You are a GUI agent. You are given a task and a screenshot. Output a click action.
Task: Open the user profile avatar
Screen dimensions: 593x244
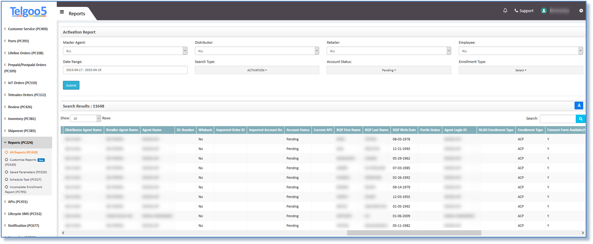(544, 11)
